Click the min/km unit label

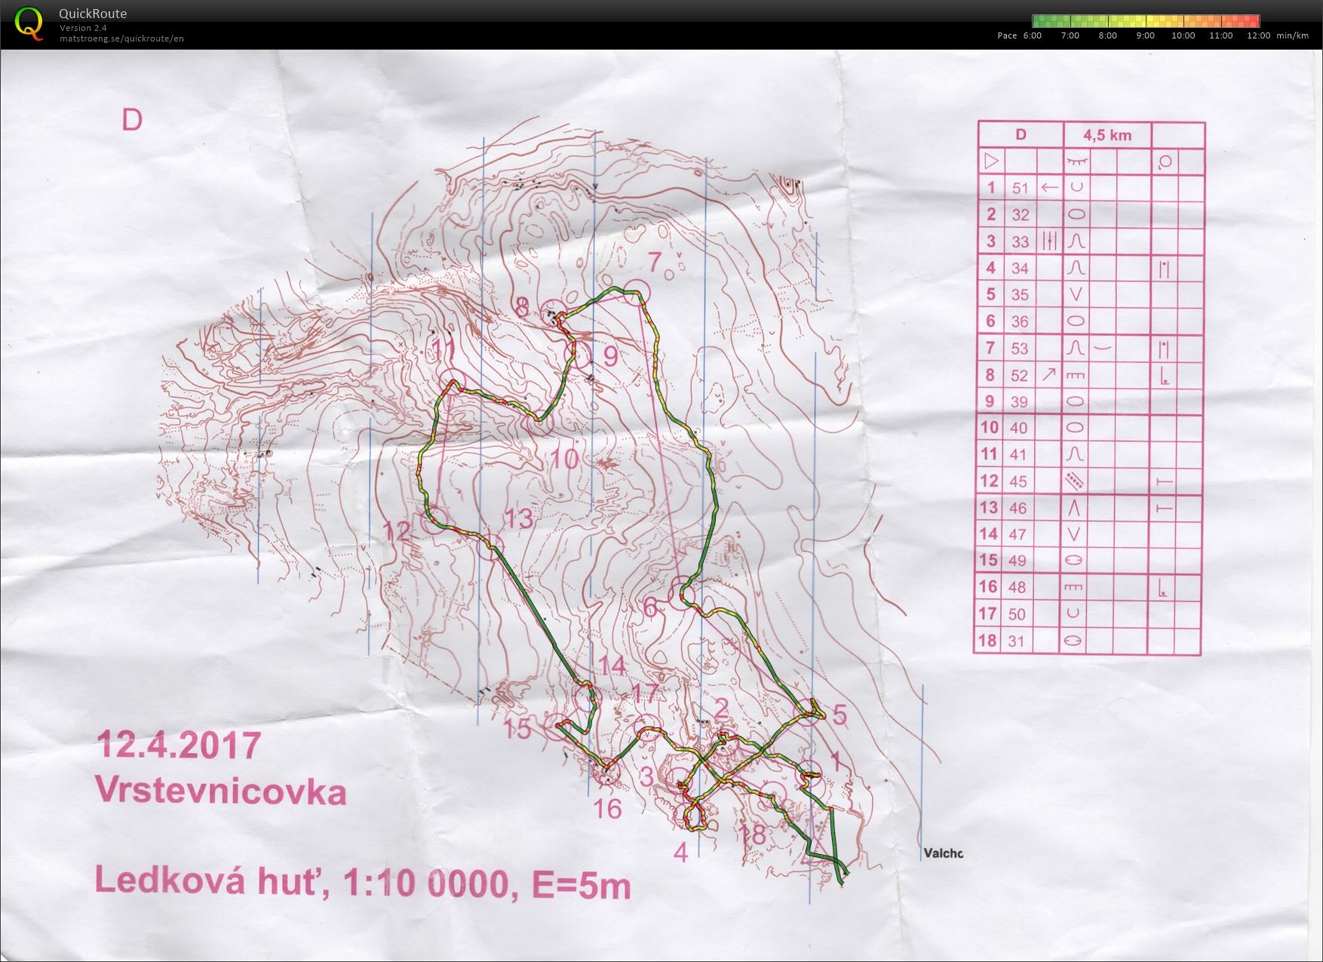1293,35
